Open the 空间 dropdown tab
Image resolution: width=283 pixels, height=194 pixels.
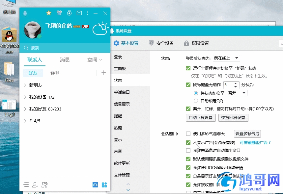click(95, 60)
